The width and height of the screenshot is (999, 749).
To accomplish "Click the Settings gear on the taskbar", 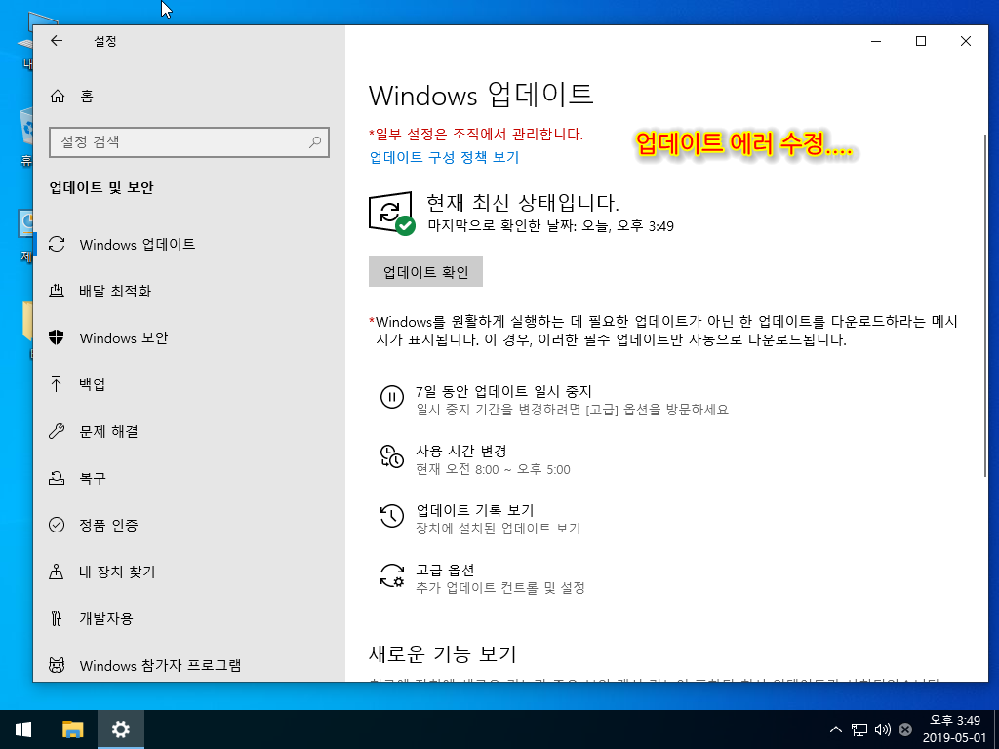I will (x=120, y=729).
